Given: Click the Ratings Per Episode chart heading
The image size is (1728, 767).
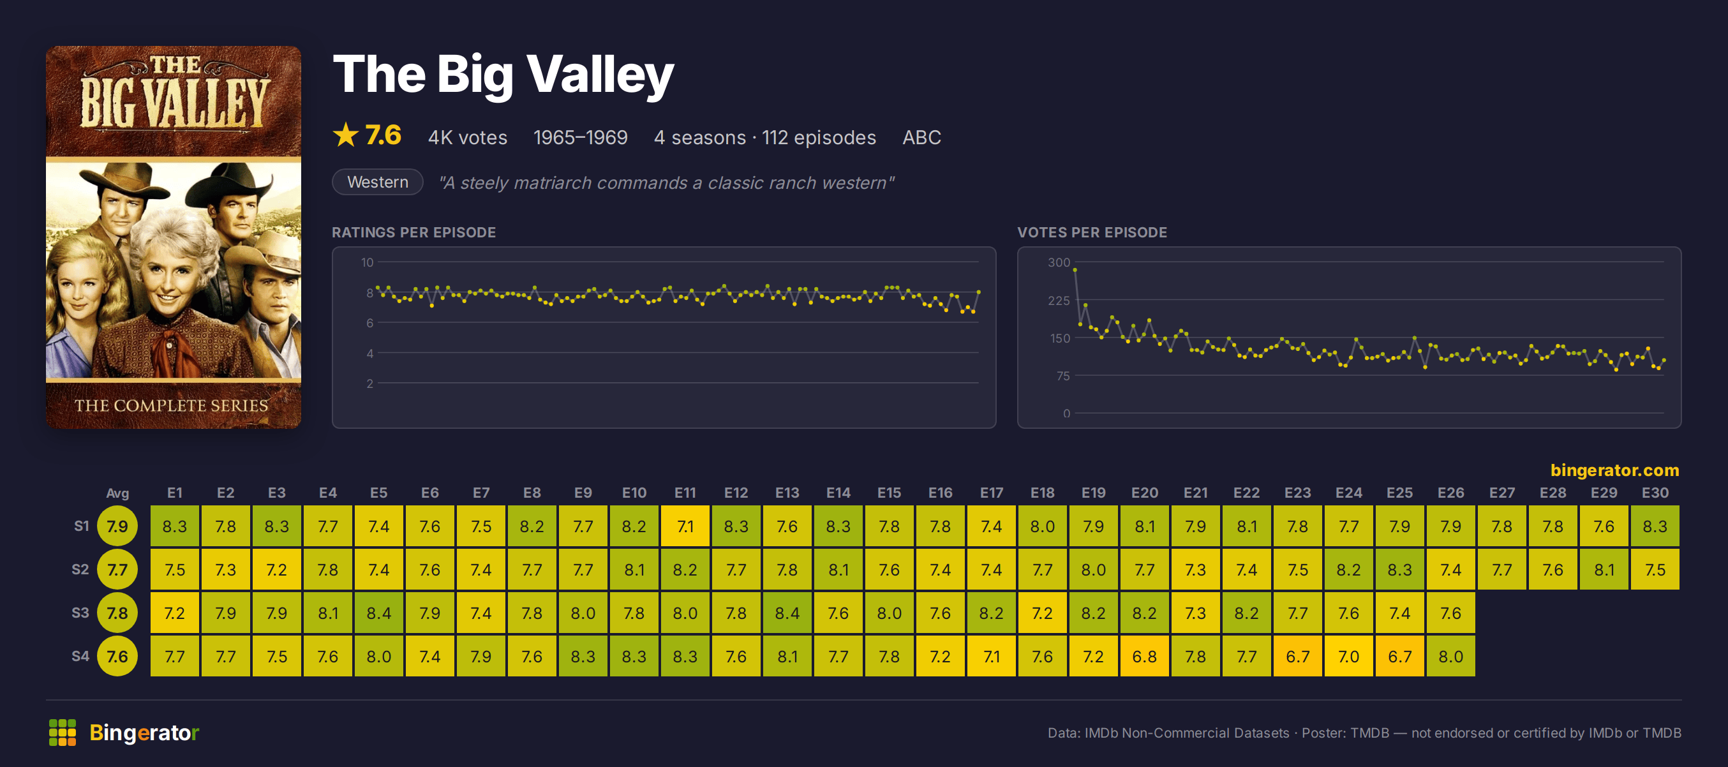Looking at the screenshot, I should pyautogui.click(x=414, y=232).
